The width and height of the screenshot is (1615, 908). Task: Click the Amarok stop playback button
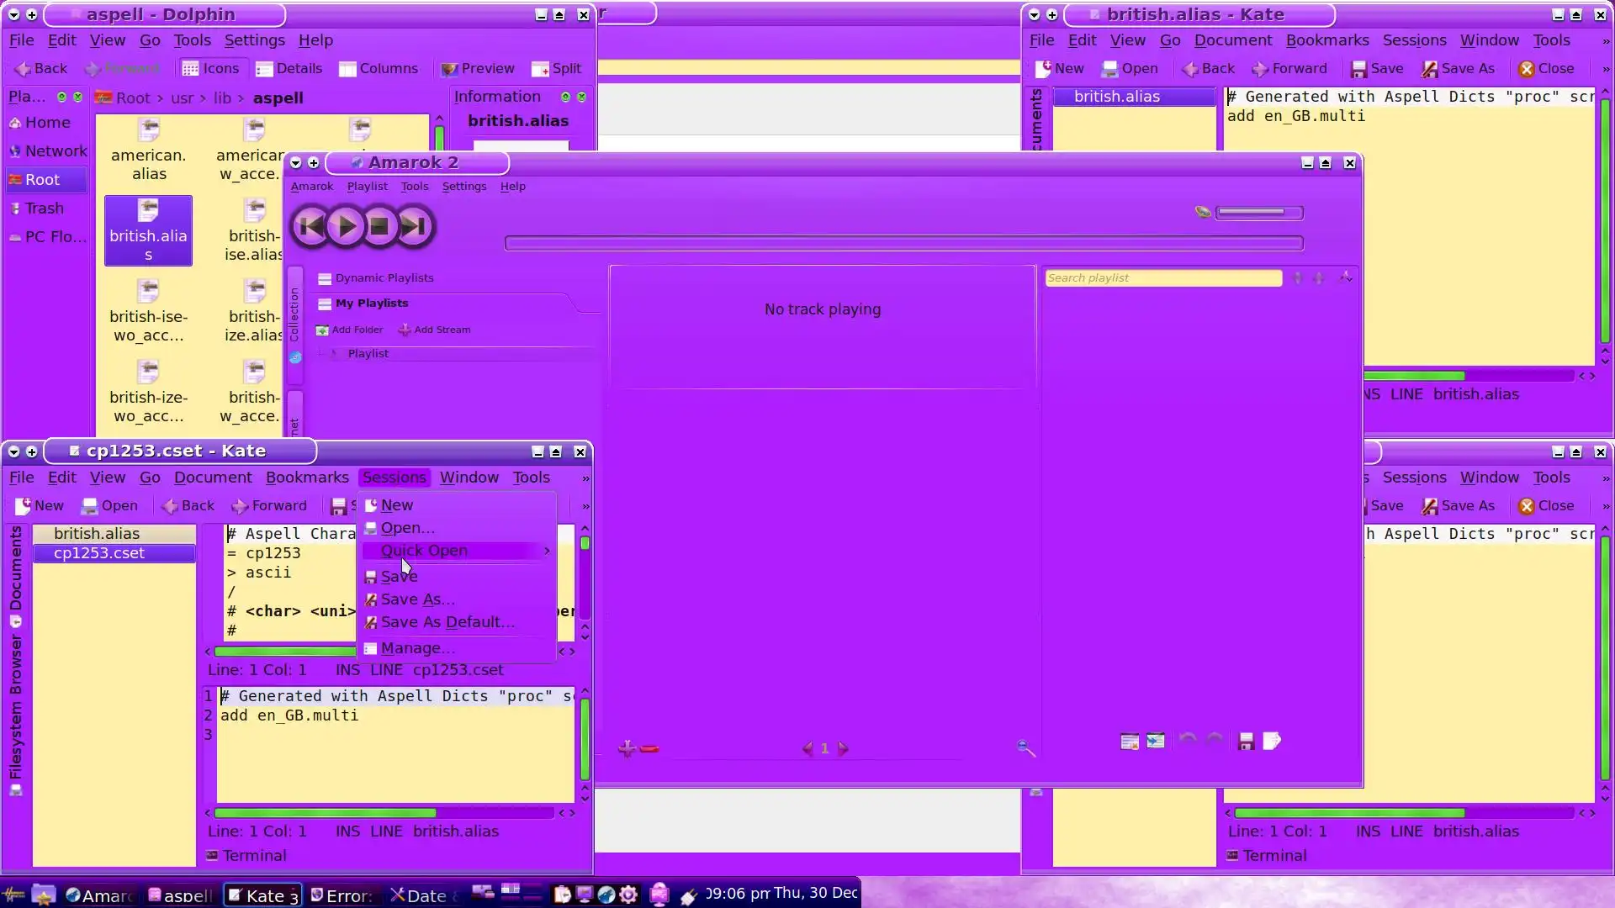click(x=379, y=226)
